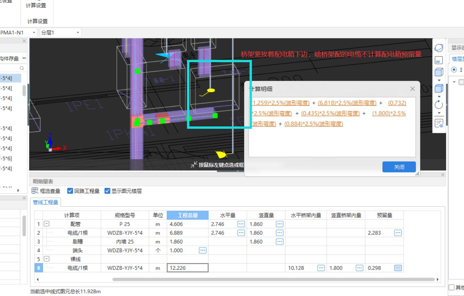
Task: Open the display settings eye icon
Action: 439,123
